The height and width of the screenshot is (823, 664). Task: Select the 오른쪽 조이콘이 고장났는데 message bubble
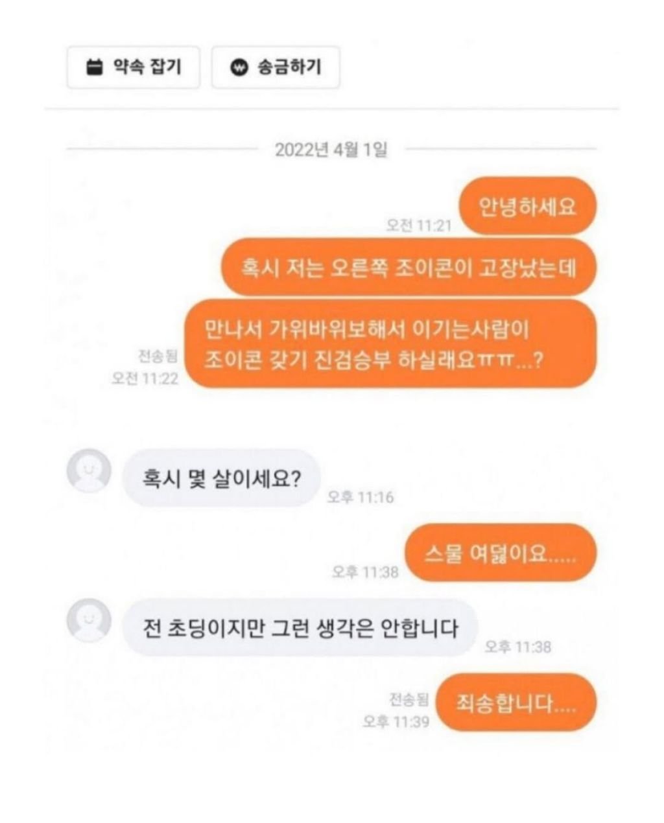click(x=409, y=267)
